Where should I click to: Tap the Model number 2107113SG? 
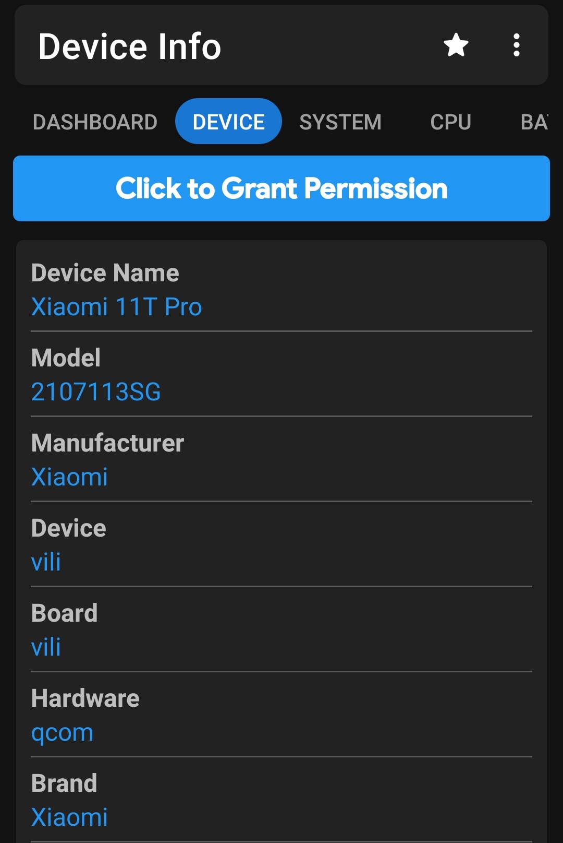coord(96,392)
